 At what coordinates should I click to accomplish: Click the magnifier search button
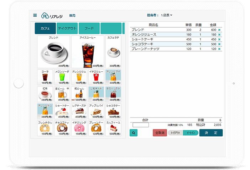(x=134, y=133)
